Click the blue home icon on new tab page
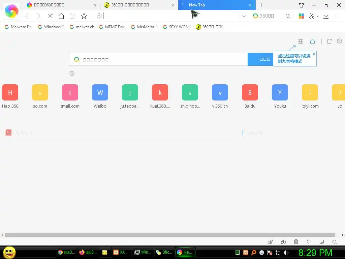This screenshot has height=259, width=345. 312,41
